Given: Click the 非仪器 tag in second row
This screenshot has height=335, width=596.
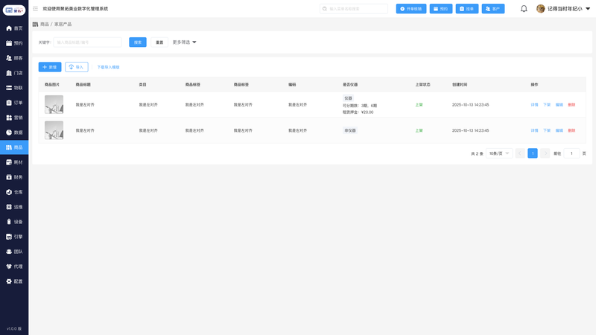Looking at the screenshot, I should pyautogui.click(x=350, y=130).
